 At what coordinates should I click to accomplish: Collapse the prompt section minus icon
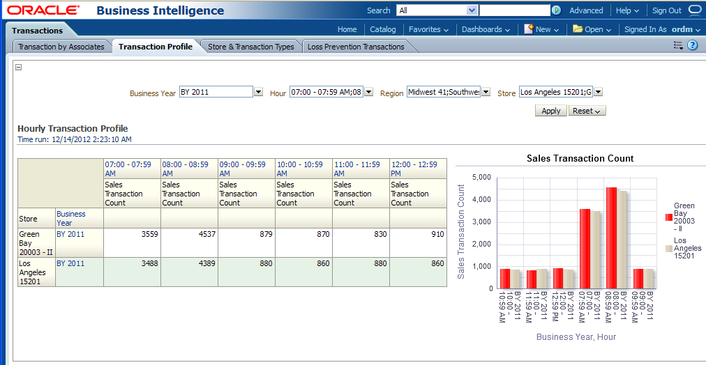click(19, 68)
